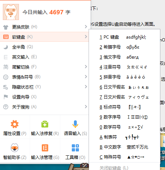Click the T-shirt icon for 更换皮肤
This screenshot has height=170, width=165.
point(6,27)
